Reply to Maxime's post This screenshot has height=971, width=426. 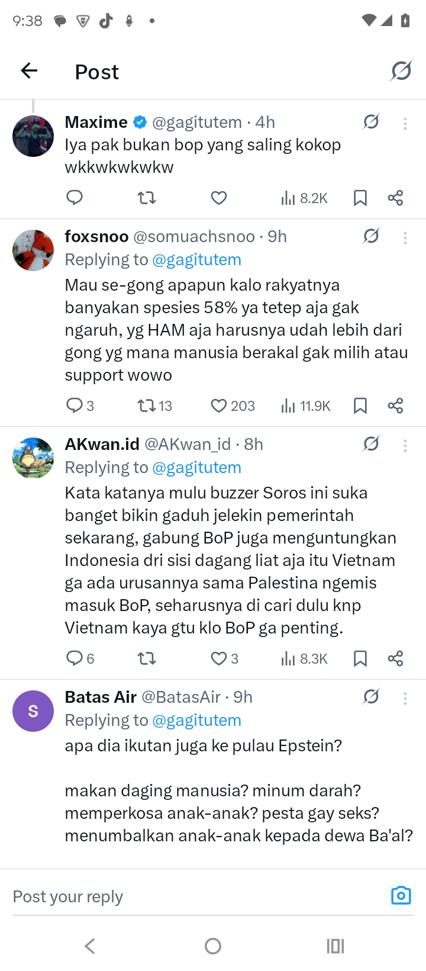coord(75,198)
